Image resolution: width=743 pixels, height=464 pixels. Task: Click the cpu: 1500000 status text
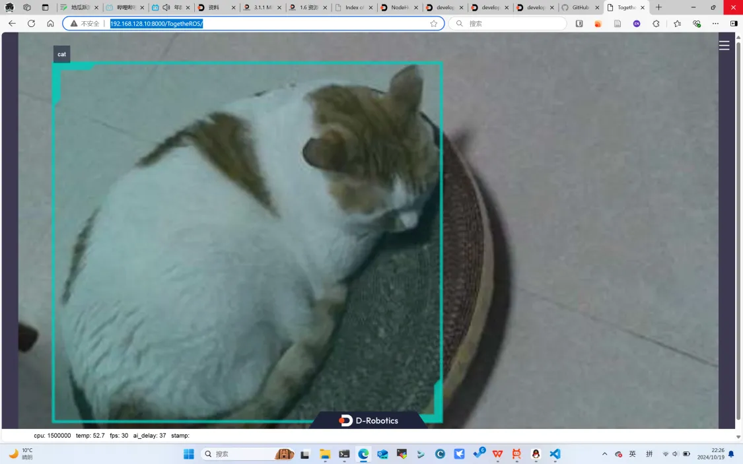point(52,436)
